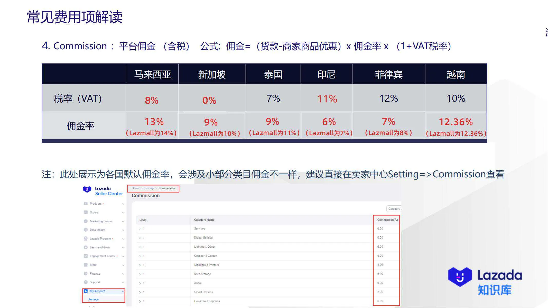Viewport: 548px width, 308px height.
Task: Open the Engagement Center icon
Action: click(x=86, y=256)
